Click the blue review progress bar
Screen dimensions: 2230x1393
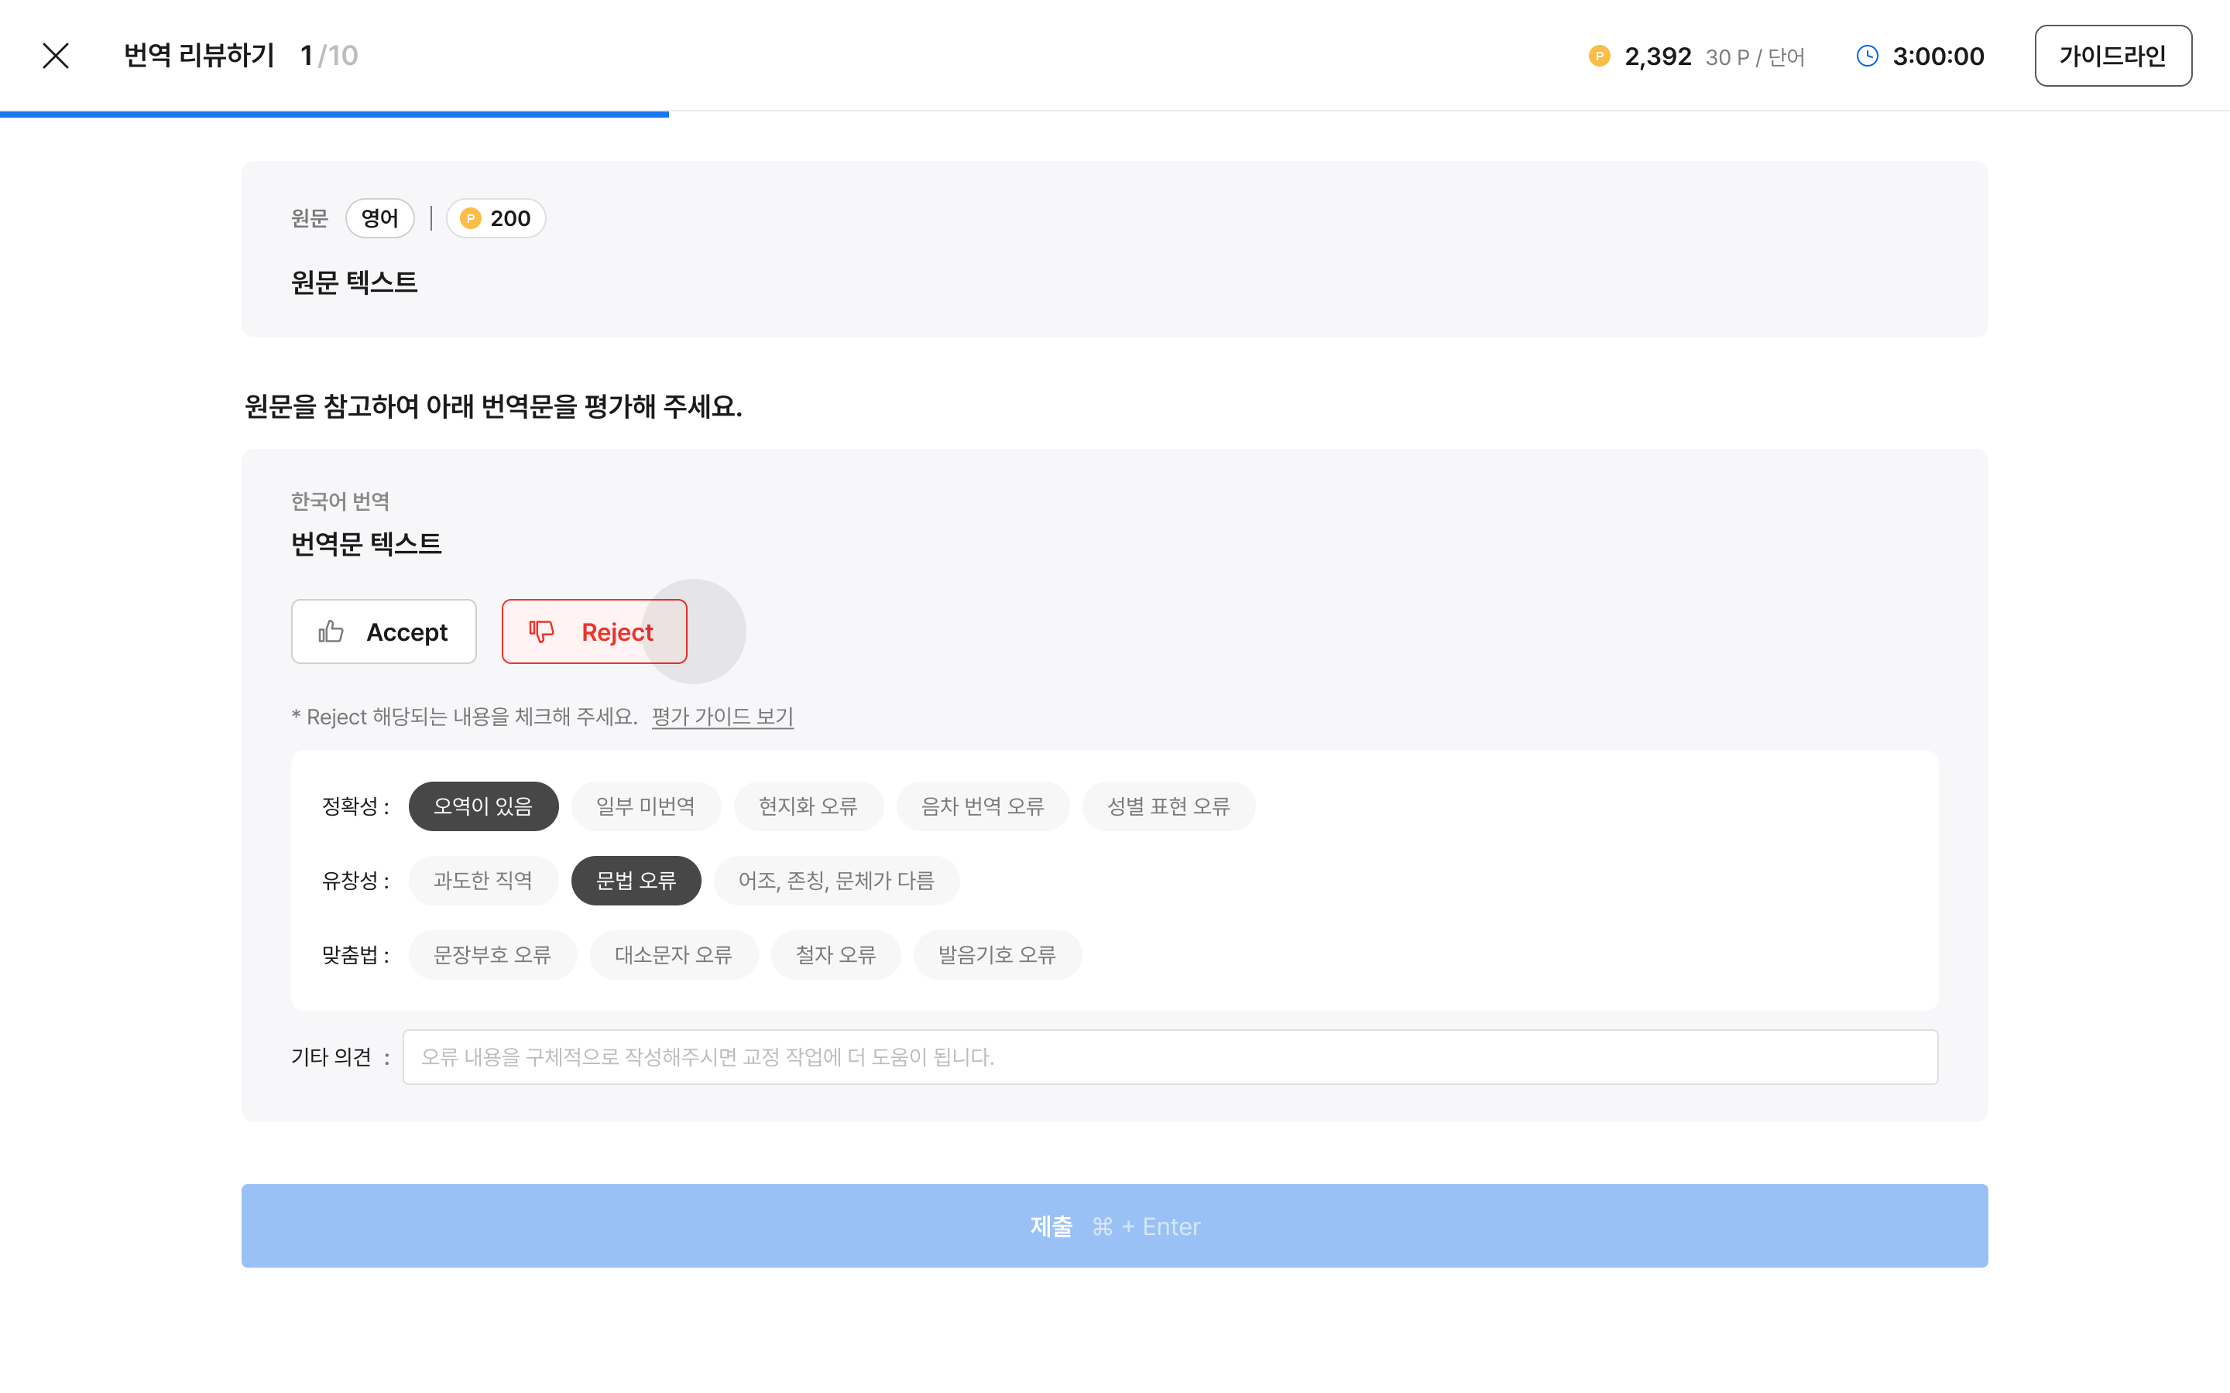click(334, 115)
